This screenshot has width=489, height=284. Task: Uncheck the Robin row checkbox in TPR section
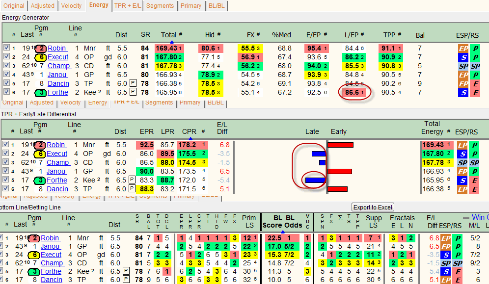pos(5,144)
